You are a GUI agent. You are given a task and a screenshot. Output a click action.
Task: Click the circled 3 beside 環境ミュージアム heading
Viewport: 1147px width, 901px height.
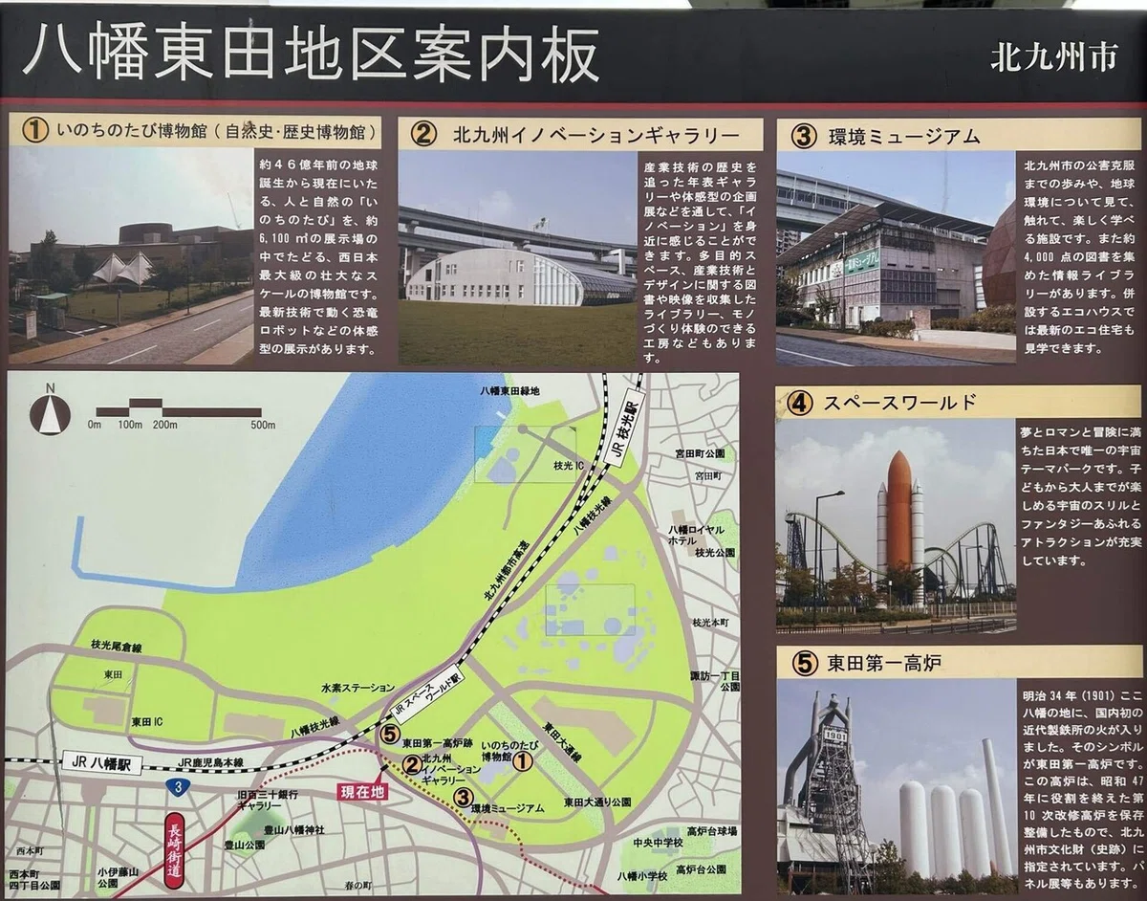click(x=803, y=136)
